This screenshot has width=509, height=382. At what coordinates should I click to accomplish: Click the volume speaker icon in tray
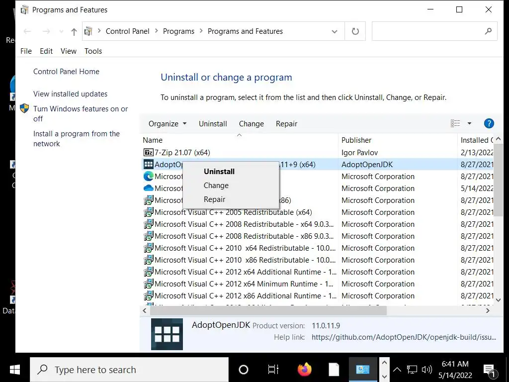click(426, 370)
